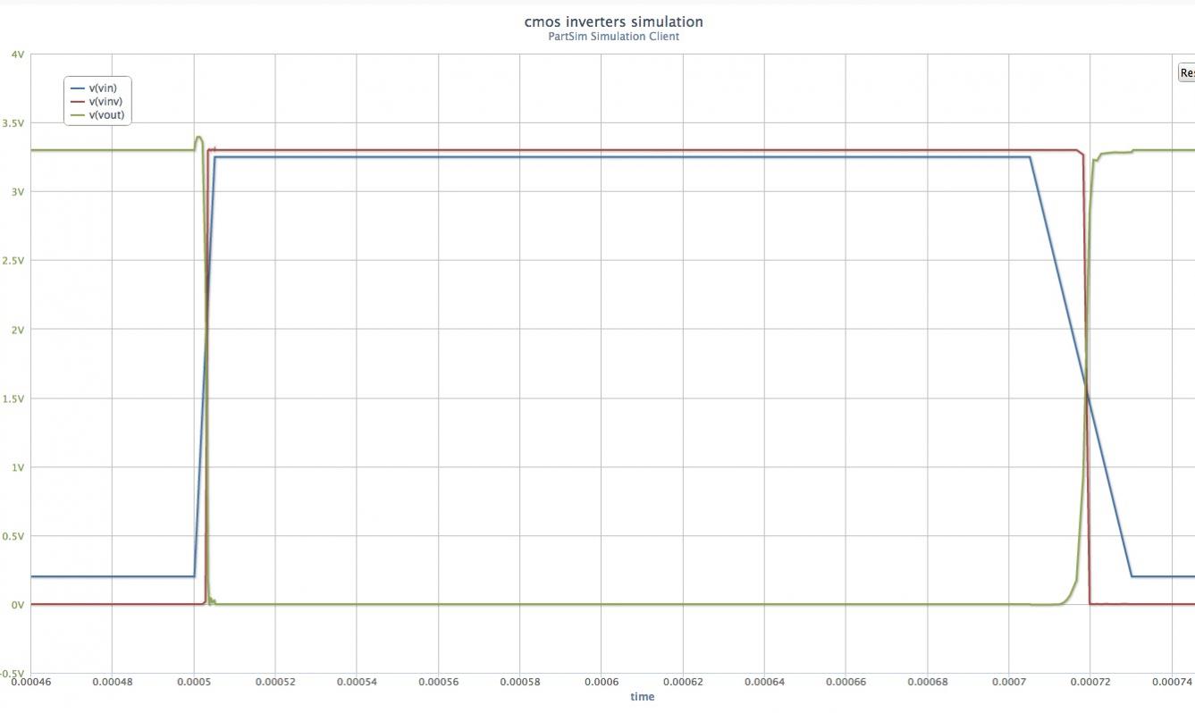Click the 0.00054 x-axis tick label

(357, 683)
